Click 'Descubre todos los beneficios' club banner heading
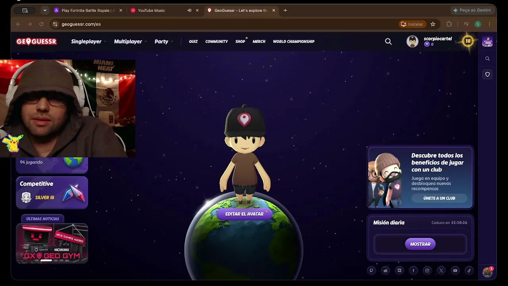The image size is (508, 286). (x=437, y=162)
